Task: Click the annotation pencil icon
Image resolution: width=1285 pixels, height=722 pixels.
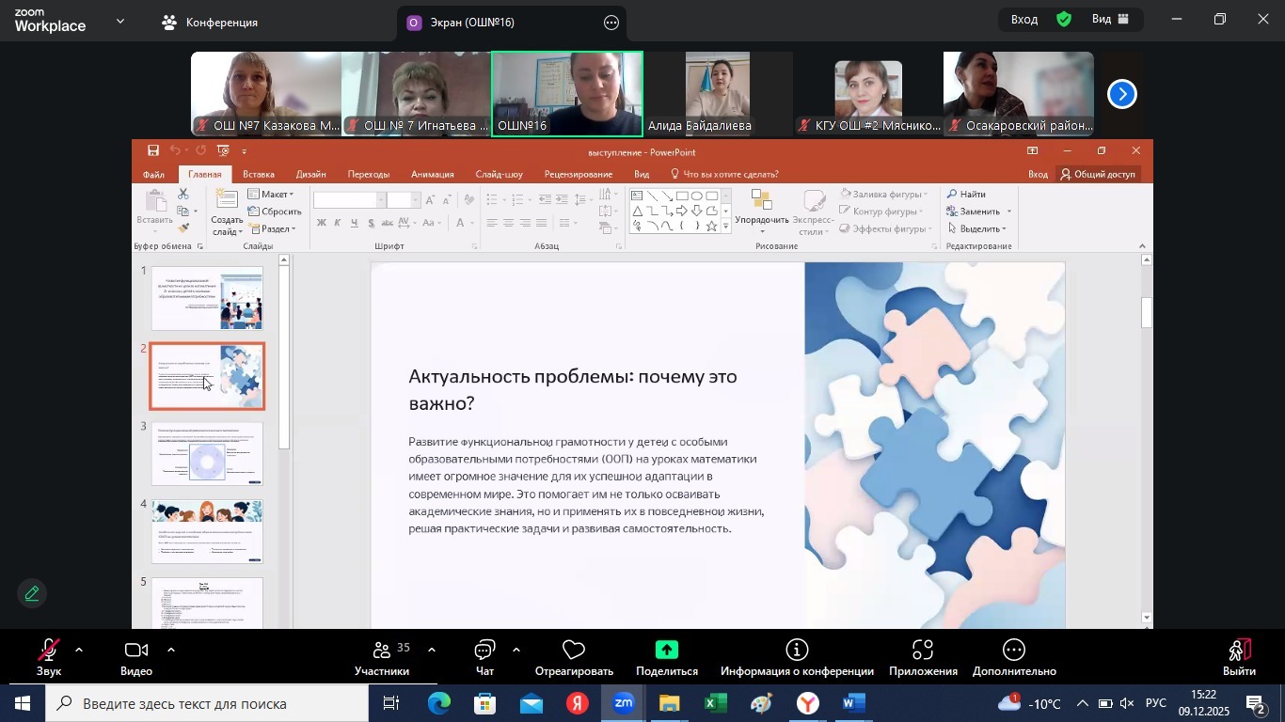Action: click(x=32, y=594)
